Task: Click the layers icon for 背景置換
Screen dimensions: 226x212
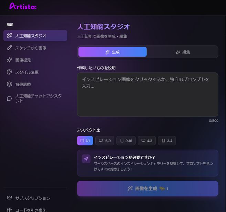Action: click(x=9, y=84)
